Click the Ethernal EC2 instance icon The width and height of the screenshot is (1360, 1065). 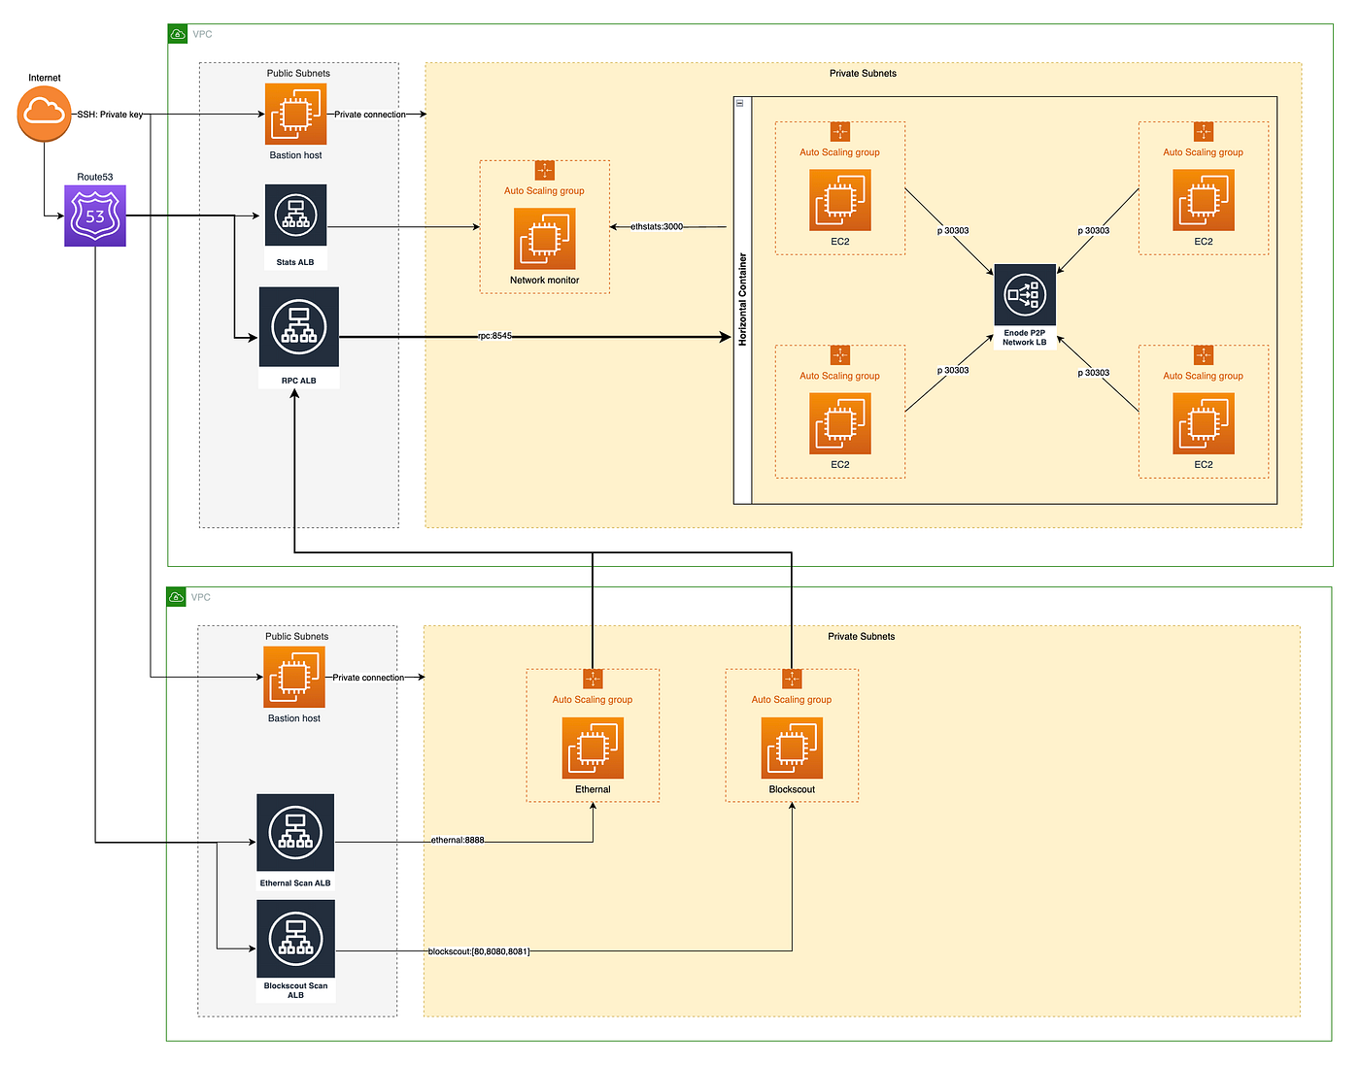click(593, 749)
